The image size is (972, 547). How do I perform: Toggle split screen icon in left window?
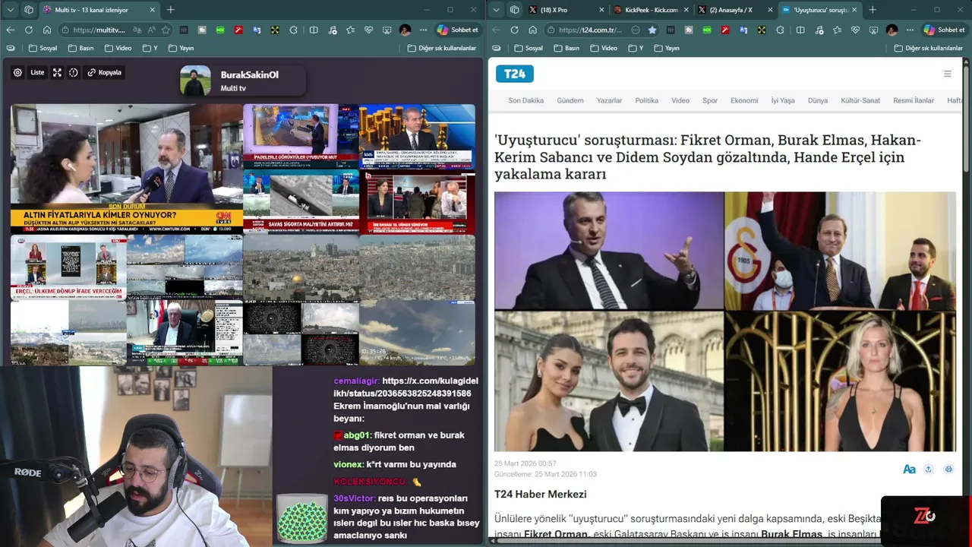314,30
